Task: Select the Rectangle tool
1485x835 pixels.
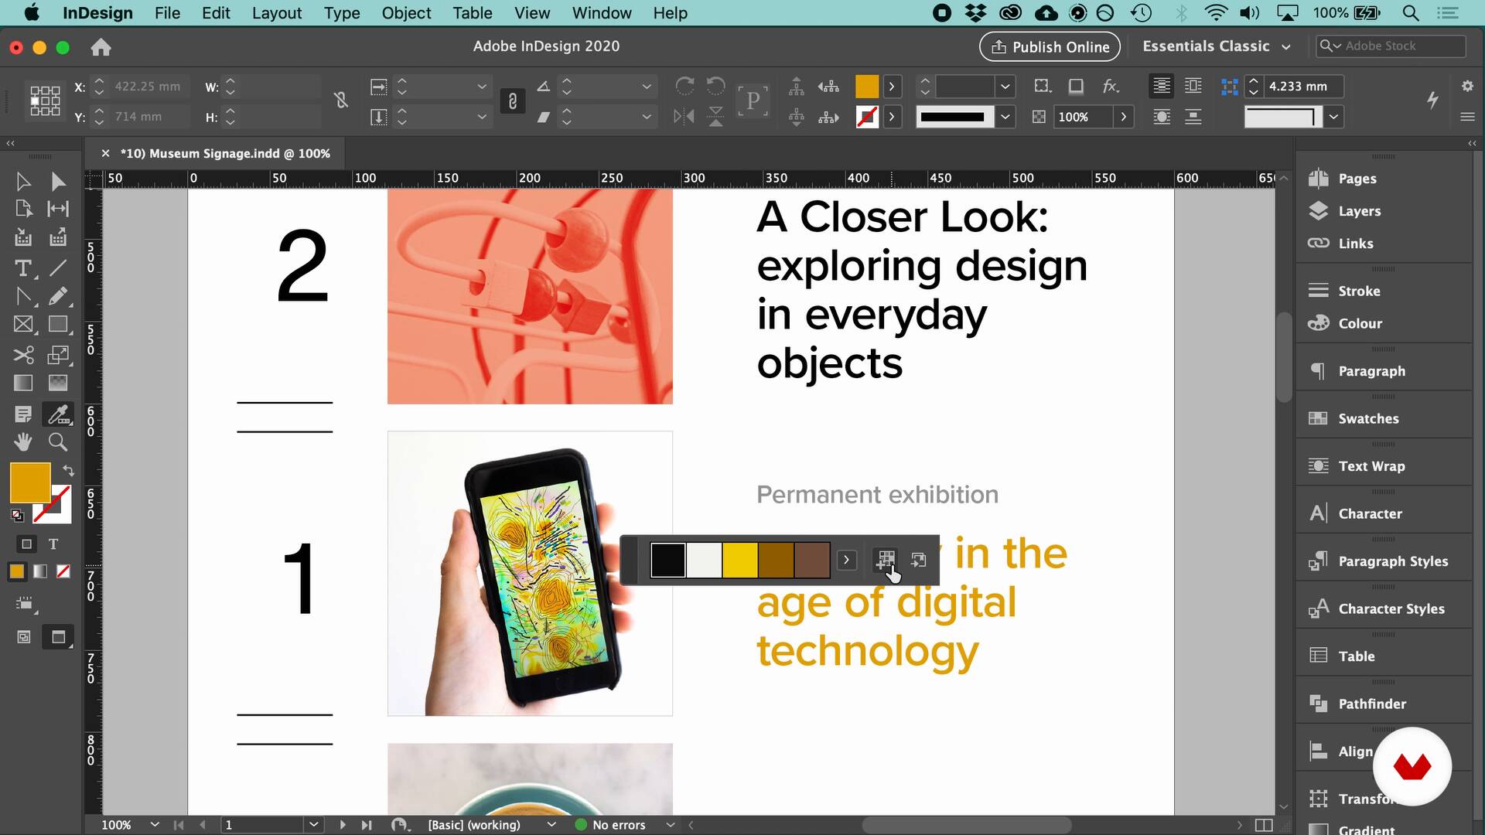Action: 58,325
